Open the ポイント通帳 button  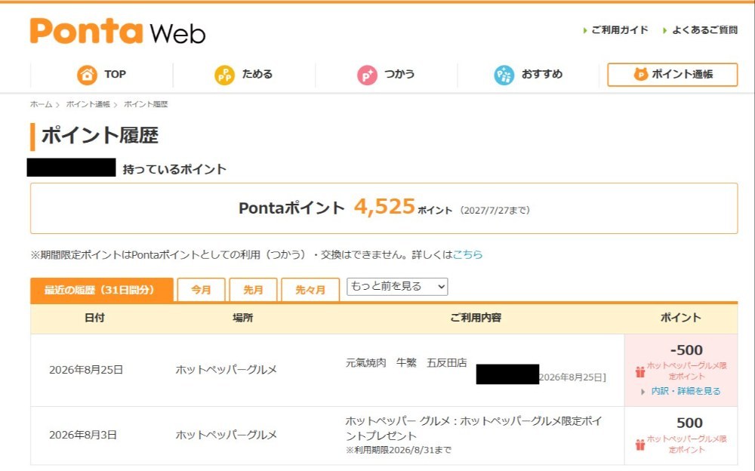(672, 75)
